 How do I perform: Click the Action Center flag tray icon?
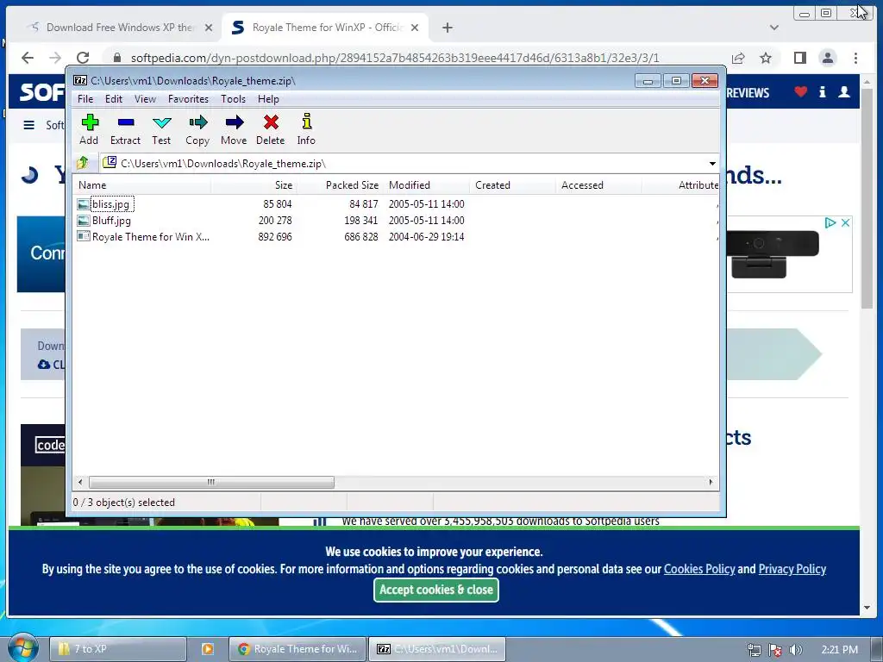click(775, 650)
